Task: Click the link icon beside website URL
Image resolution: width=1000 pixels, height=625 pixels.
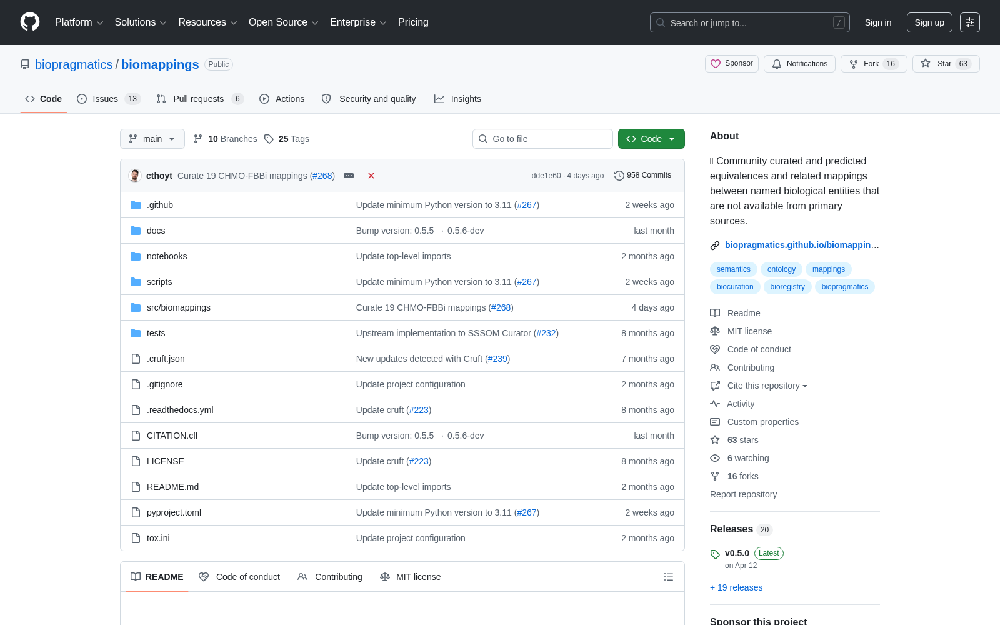Action: click(715, 246)
